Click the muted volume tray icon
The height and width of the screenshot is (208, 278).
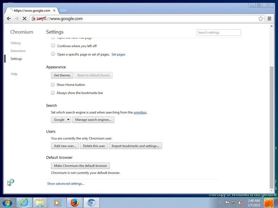[241, 203]
